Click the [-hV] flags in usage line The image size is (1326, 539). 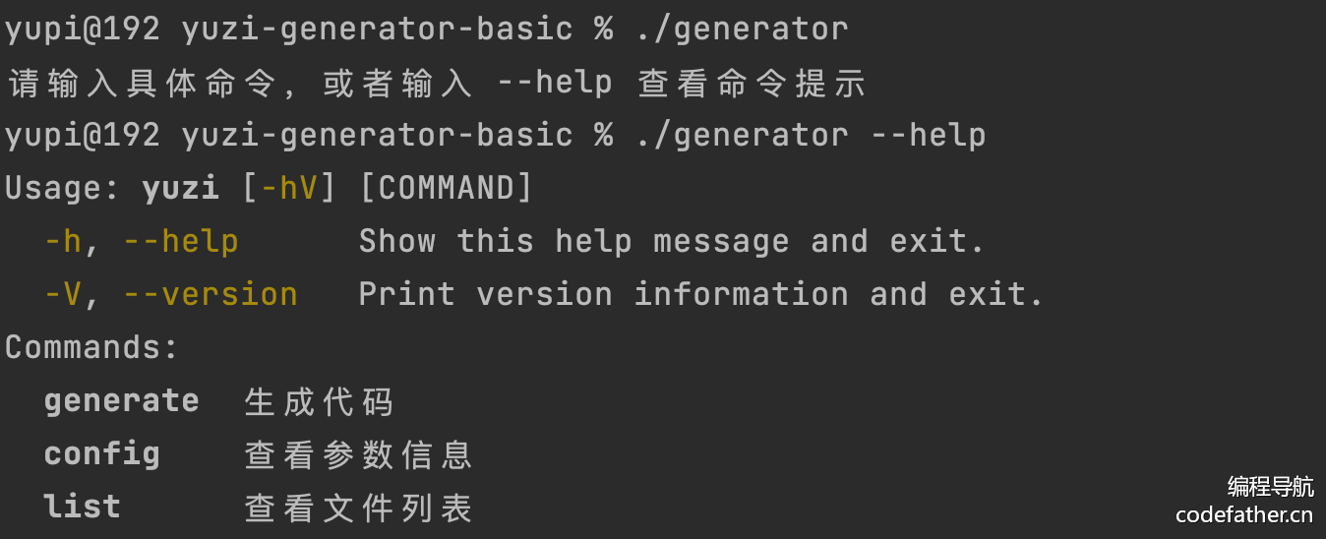(288, 188)
